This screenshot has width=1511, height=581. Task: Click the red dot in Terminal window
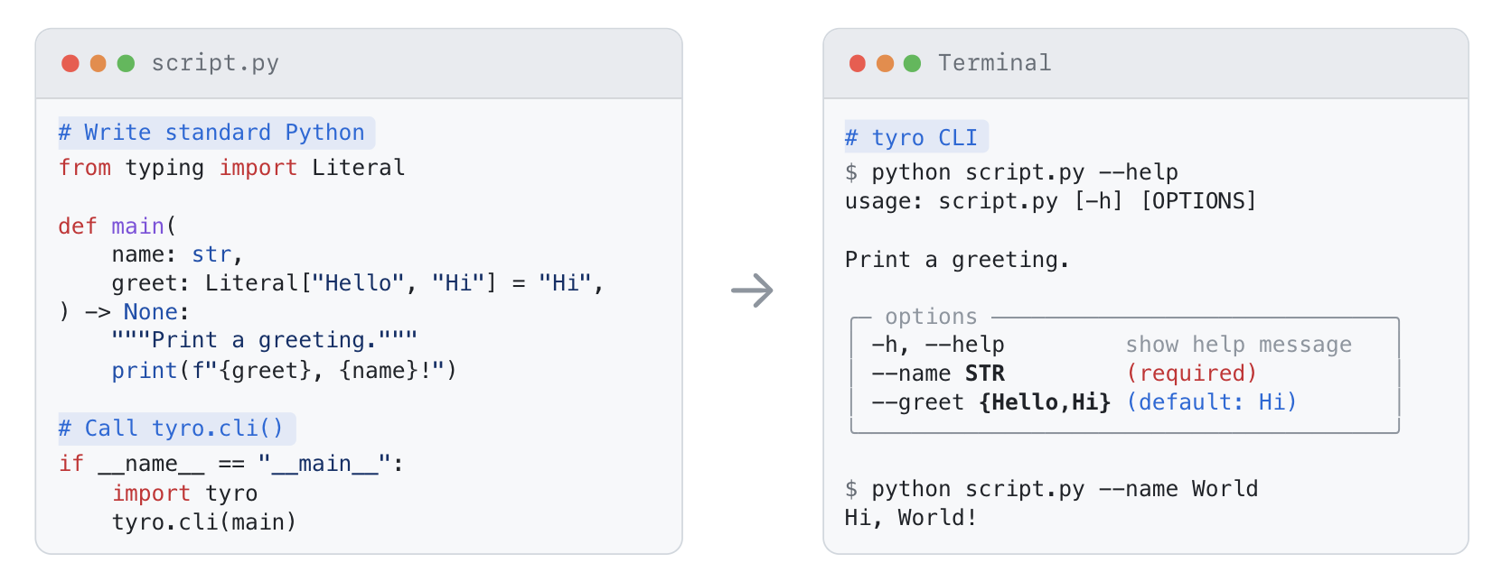(858, 63)
